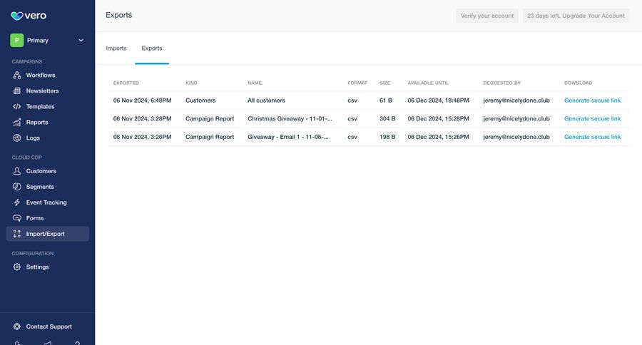Open Workflows via its sidebar icon
642x345 pixels.
tap(17, 75)
